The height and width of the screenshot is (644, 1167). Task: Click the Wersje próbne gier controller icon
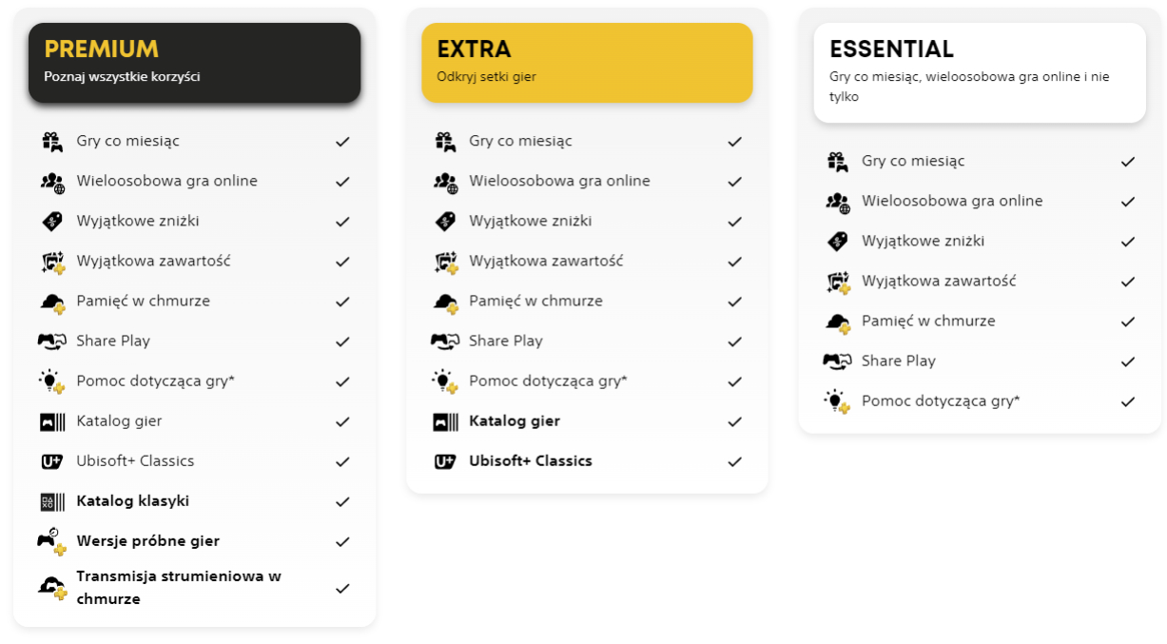52,541
